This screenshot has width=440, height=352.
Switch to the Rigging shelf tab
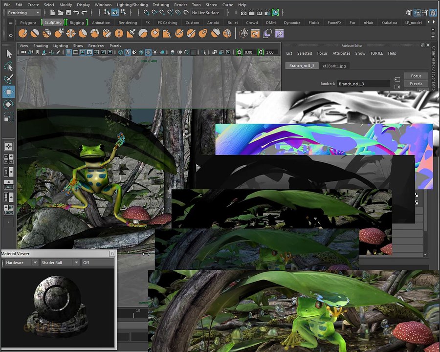77,22
